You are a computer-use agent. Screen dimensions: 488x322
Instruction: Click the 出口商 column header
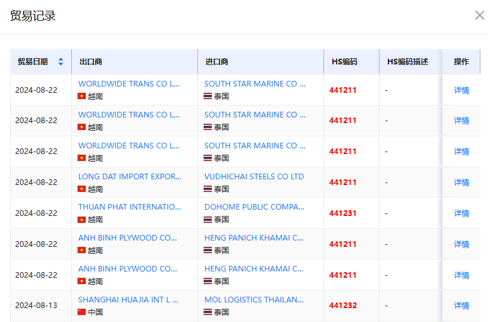(x=91, y=62)
